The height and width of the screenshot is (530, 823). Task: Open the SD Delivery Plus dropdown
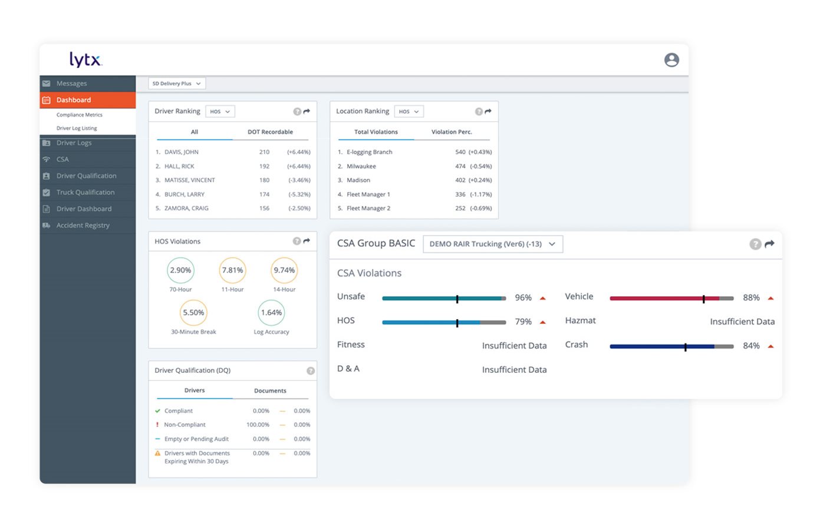[x=176, y=83]
